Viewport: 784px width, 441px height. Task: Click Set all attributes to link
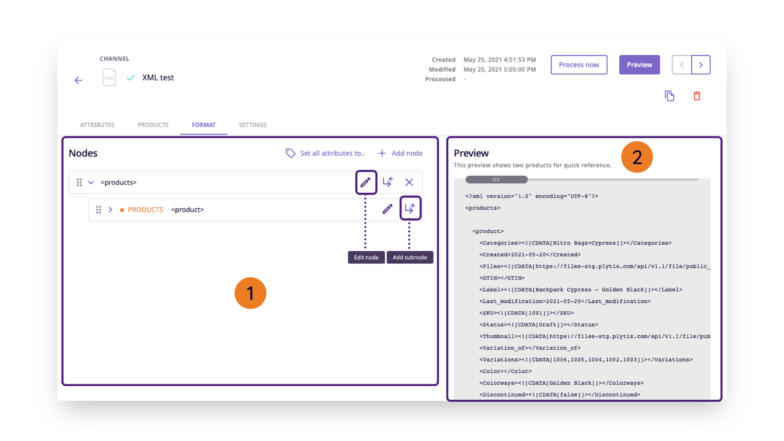coord(325,153)
